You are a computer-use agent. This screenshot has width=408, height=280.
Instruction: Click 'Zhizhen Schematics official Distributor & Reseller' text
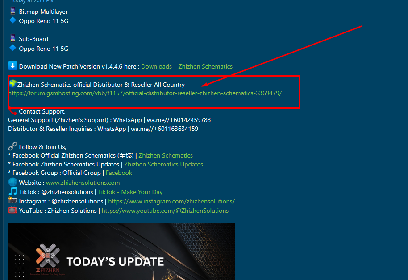(84, 85)
